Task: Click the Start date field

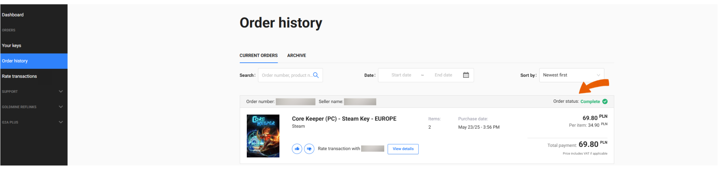Action: click(x=401, y=75)
